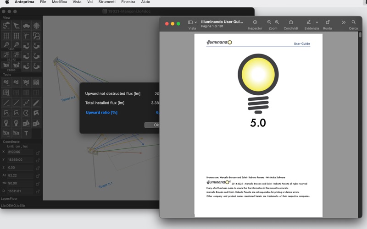The height and width of the screenshot is (229, 367).
Task: Click the zoom in magnifier in View panel
Action: click(x=16, y=44)
